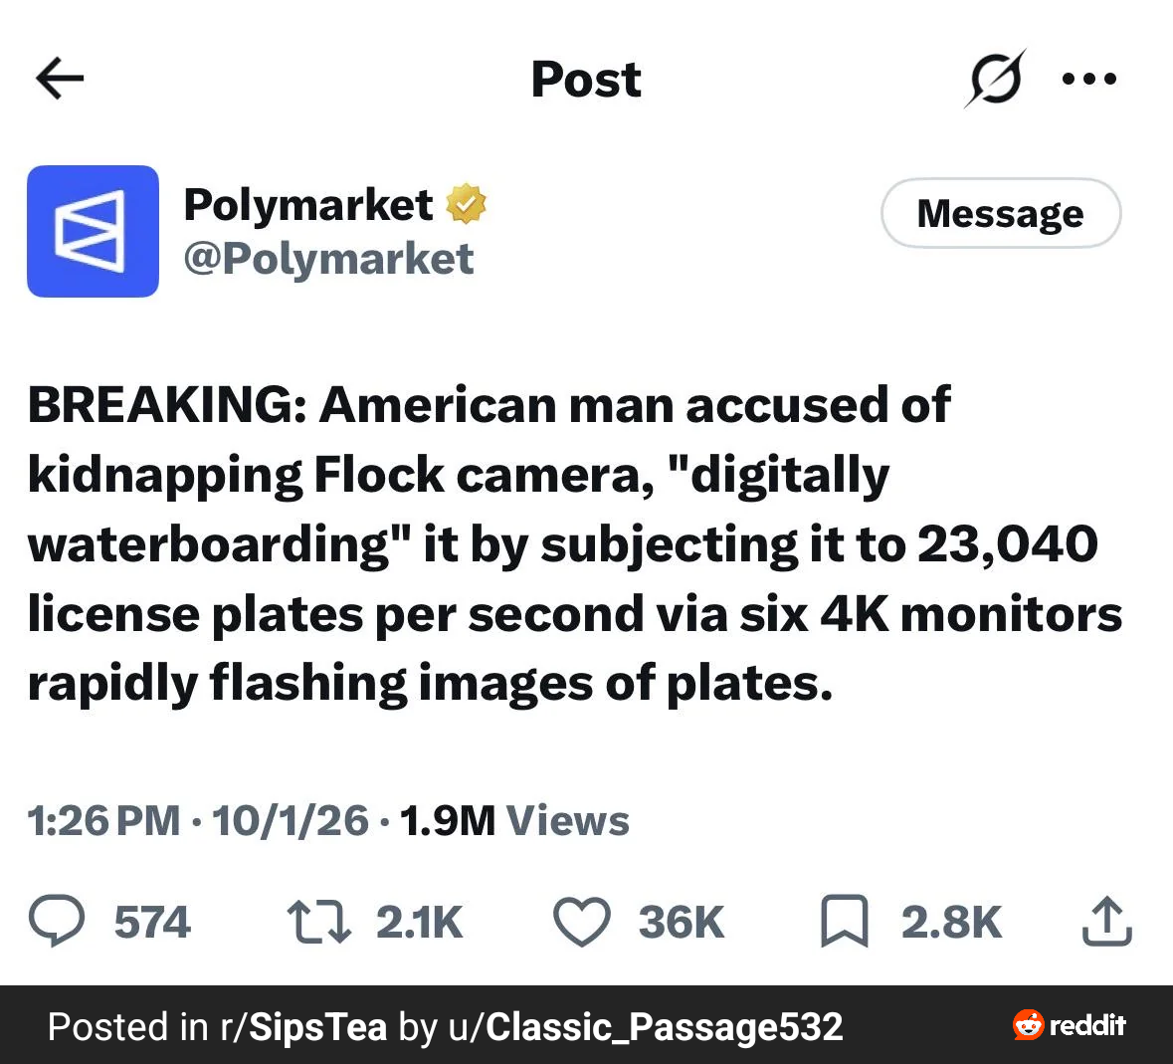Screen dimensions: 1173x1064
Task: Open the @Polymarket handle link
Action: click(328, 259)
